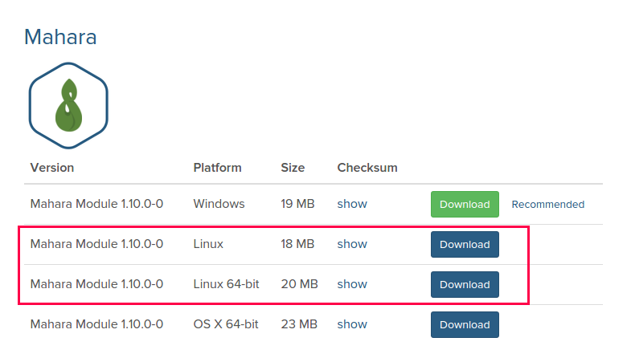Download the OS X 64-bit module
Image resolution: width=631 pixels, height=358 pixels.
[x=465, y=324]
